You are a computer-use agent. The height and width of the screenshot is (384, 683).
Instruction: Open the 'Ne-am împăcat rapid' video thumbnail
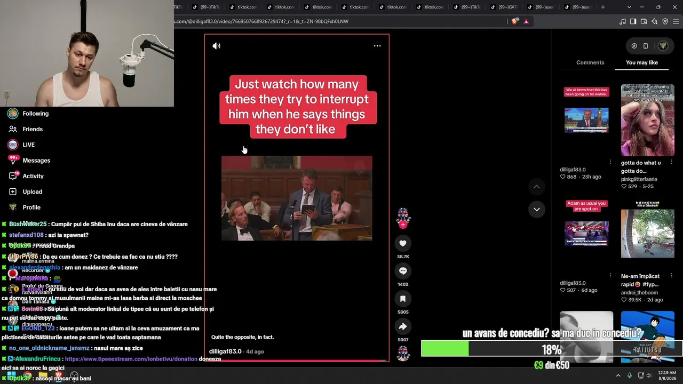pos(647,234)
